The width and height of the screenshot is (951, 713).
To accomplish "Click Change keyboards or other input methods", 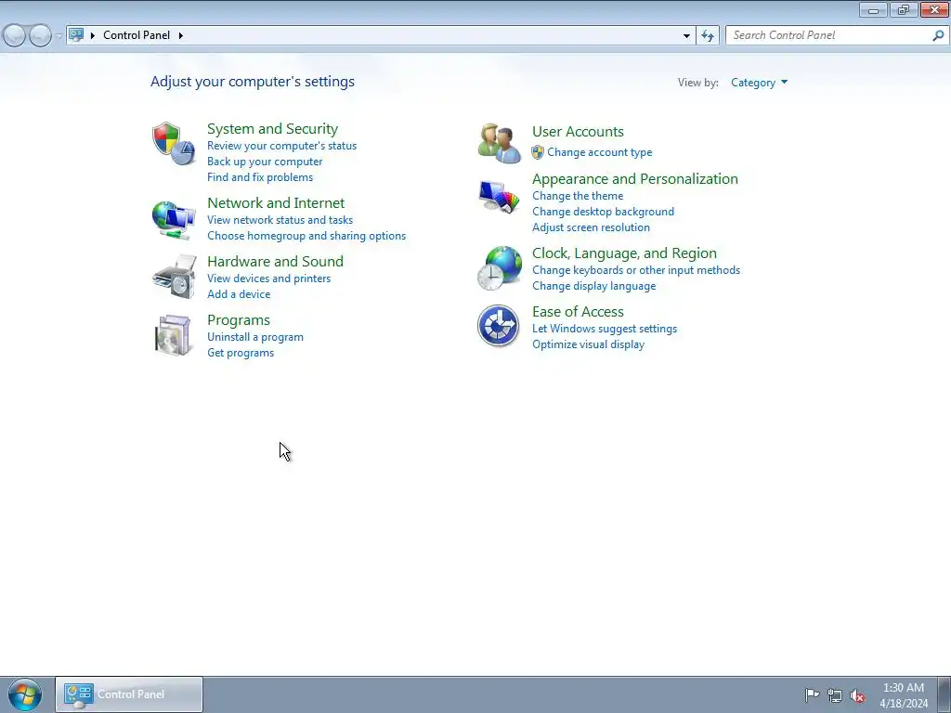I will [x=636, y=270].
